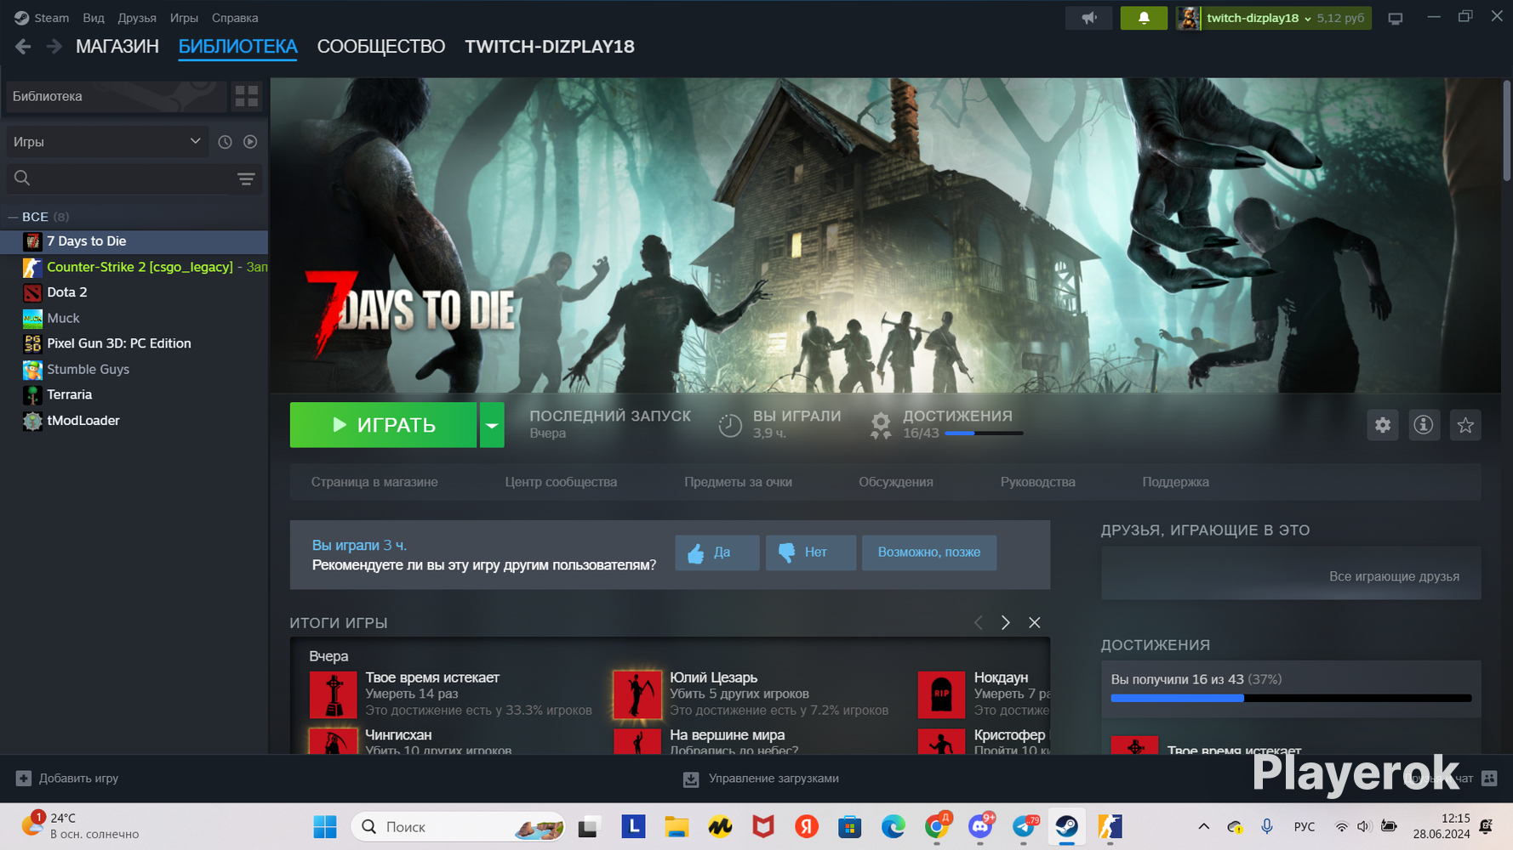Open Обсуждения link
This screenshot has width=1513, height=850.
pyautogui.click(x=896, y=482)
